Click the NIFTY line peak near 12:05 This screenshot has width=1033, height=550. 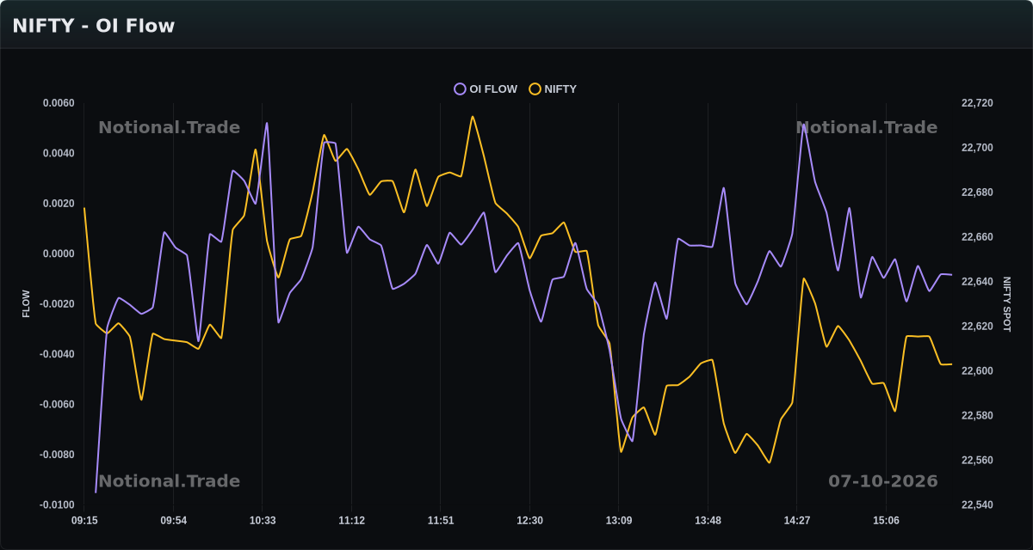click(473, 117)
